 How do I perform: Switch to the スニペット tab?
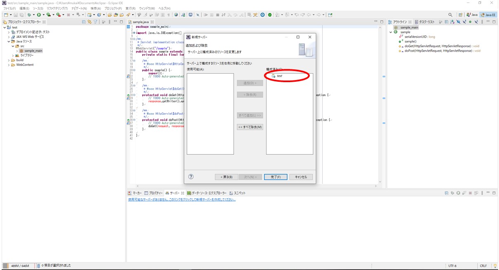[237, 193]
